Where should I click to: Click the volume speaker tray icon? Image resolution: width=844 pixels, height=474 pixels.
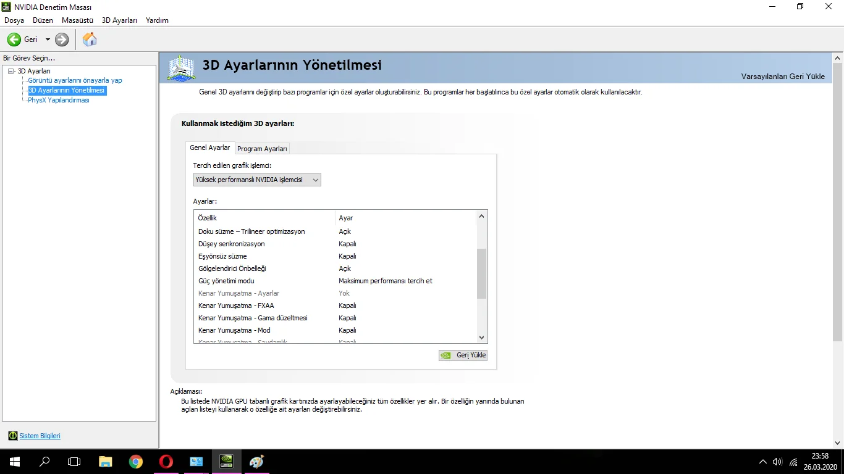[777, 462]
